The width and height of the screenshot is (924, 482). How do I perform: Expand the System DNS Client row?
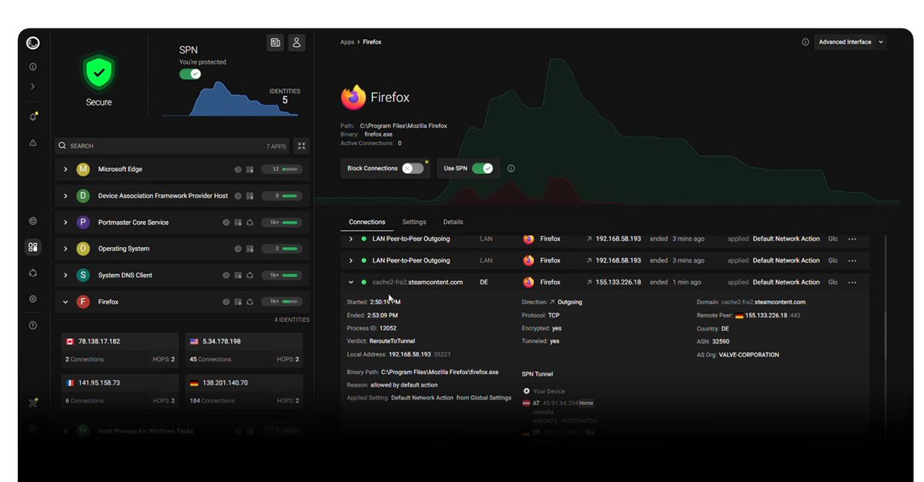65,276
